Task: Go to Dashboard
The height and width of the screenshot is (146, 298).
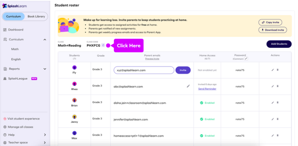Action: click(x=16, y=30)
